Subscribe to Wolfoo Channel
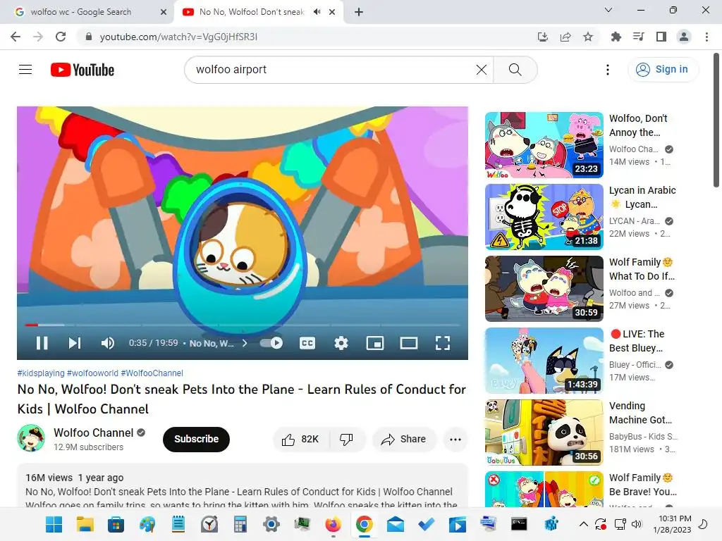This screenshot has width=722, height=541. point(196,439)
